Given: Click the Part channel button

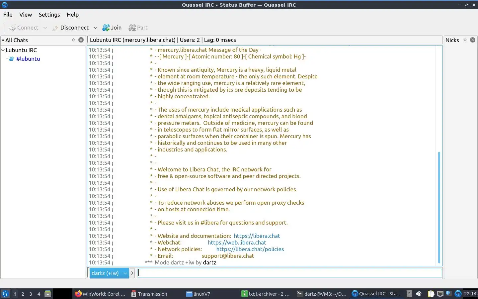Looking at the screenshot, I should pos(138,28).
